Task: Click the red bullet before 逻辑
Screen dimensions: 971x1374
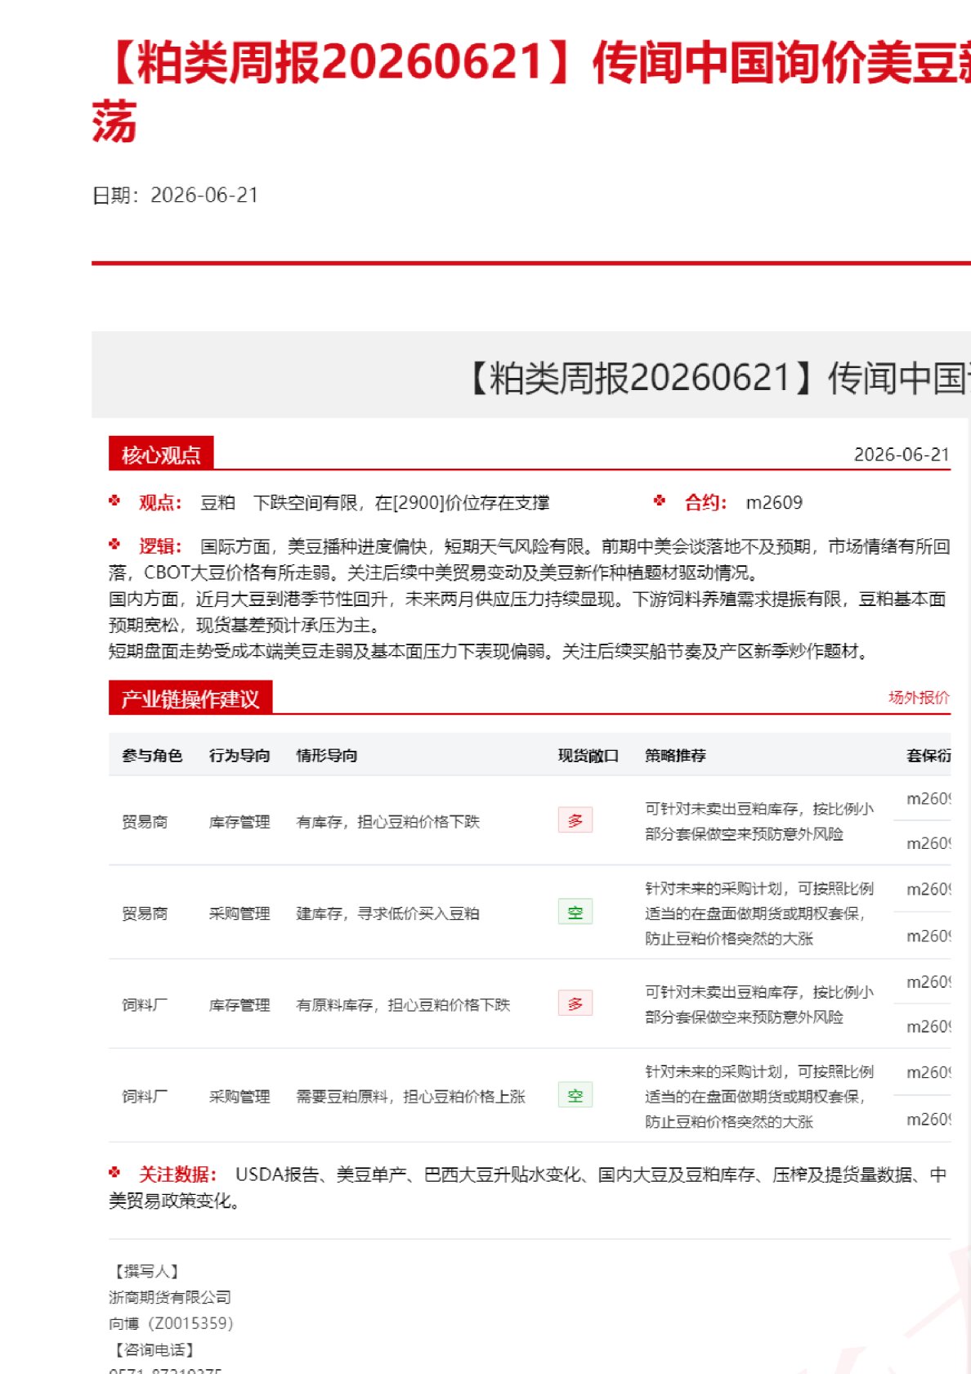Action: click(114, 544)
